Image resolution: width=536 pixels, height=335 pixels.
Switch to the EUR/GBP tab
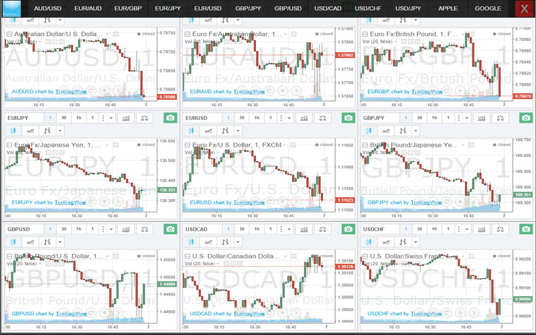(x=128, y=8)
